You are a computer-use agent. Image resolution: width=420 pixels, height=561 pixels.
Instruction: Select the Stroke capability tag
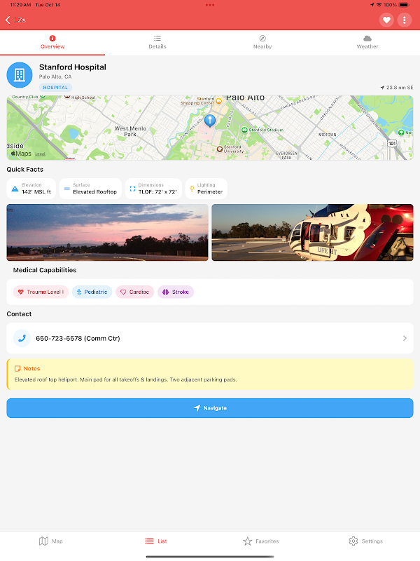(176, 292)
